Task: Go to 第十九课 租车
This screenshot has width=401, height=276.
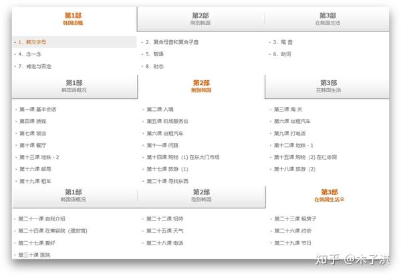Action: click(35, 181)
